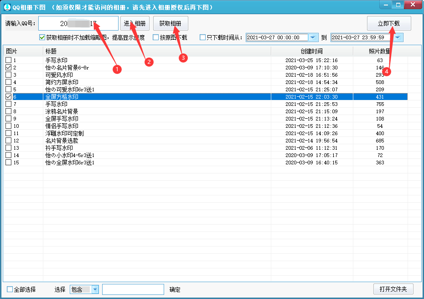Screen dimensions: 424x299
Task: Click photo count 363
Action: [380, 163]
